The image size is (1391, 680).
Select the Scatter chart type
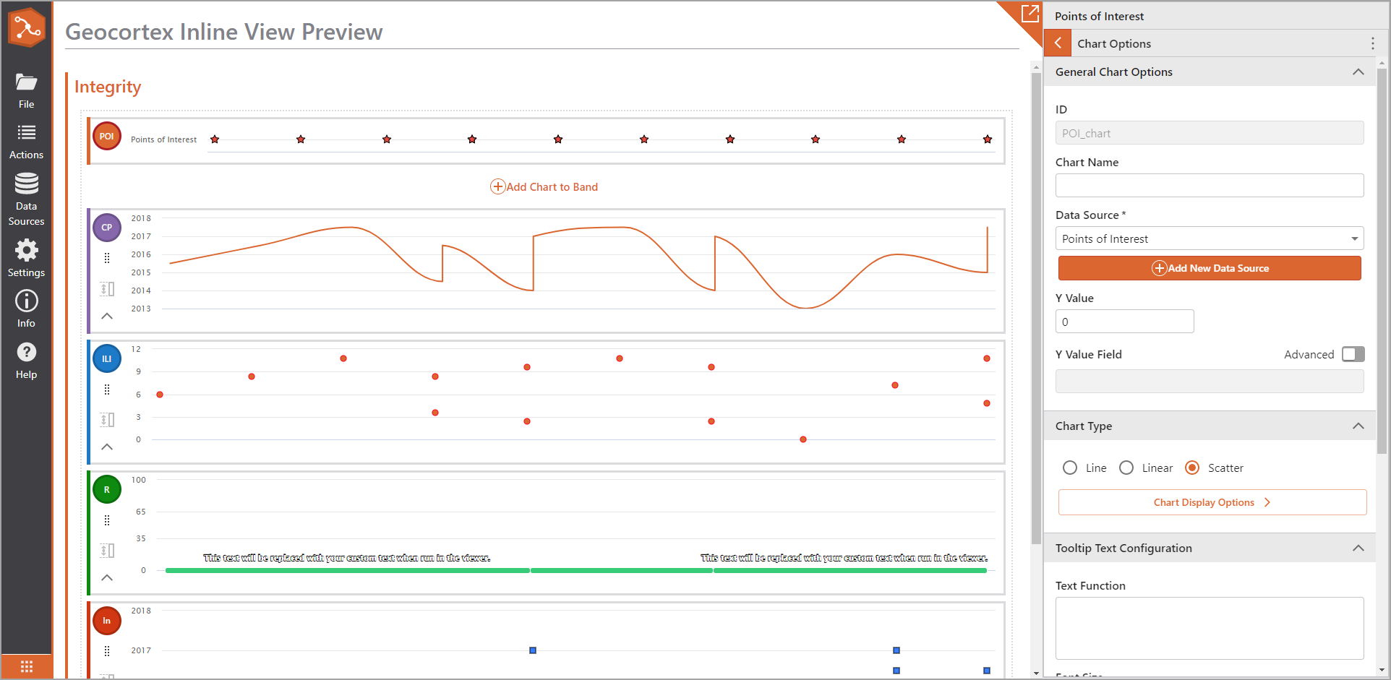pos(1192,468)
